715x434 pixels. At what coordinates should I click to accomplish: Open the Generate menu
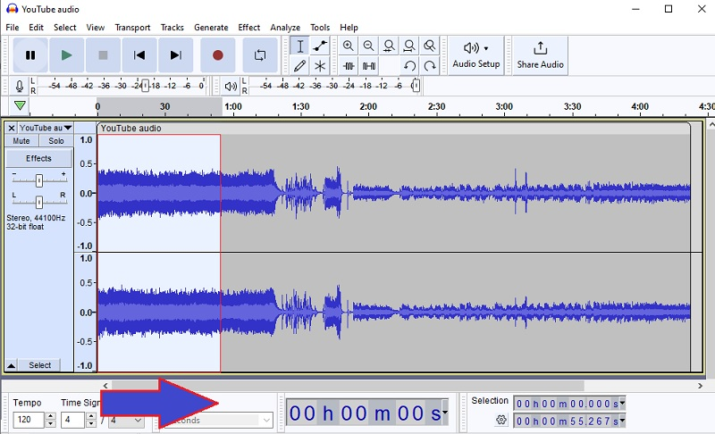point(211,28)
